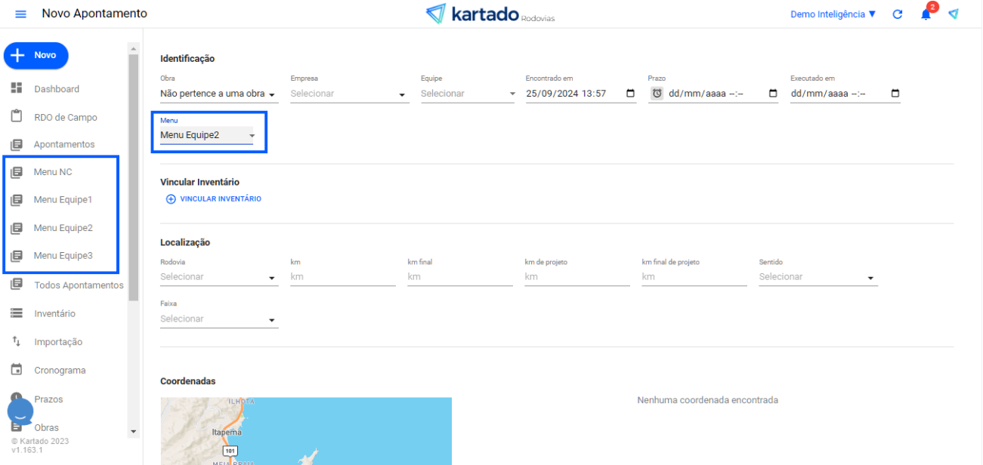The width and height of the screenshot is (983, 465).
Task: Click the Novo button
Action: (36, 55)
